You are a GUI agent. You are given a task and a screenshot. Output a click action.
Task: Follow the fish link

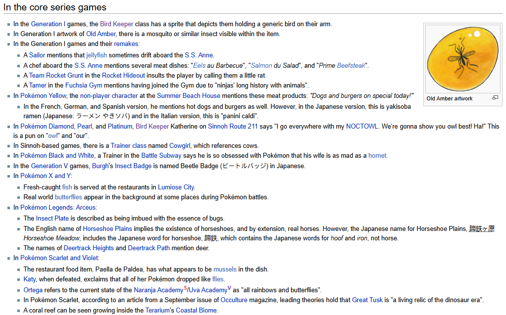pos(67,187)
